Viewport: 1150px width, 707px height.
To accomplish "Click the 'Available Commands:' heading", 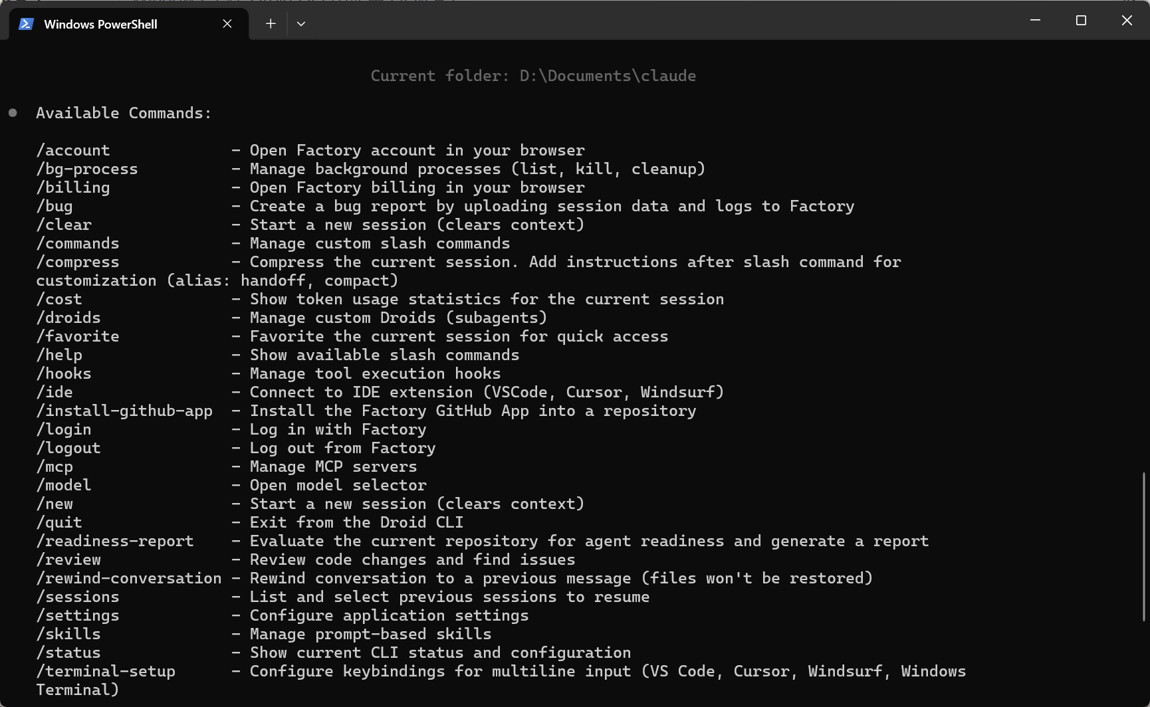I will click(124, 113).
